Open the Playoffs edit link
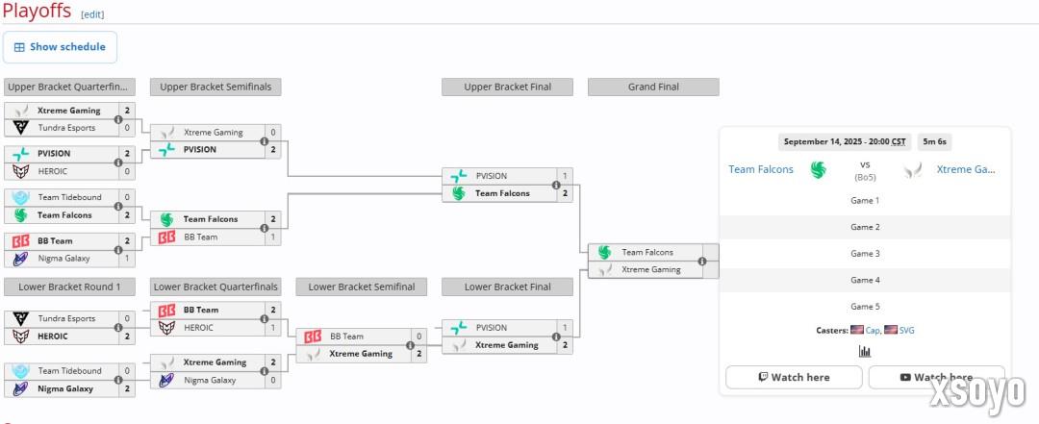Screen dimensions: 1039x424 (x=92, y=14)
